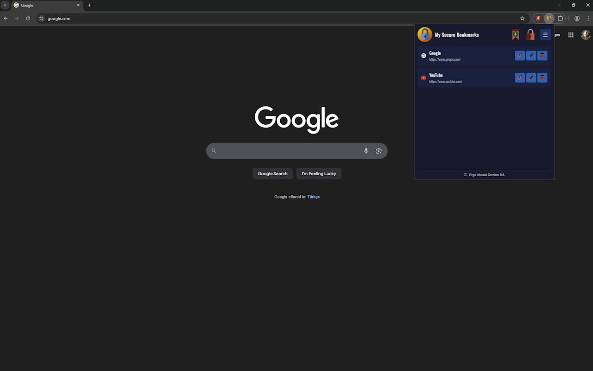This screenshot has width=593, height=371.
Task: Open the Chrome profile icon
Action: (577, 19)
